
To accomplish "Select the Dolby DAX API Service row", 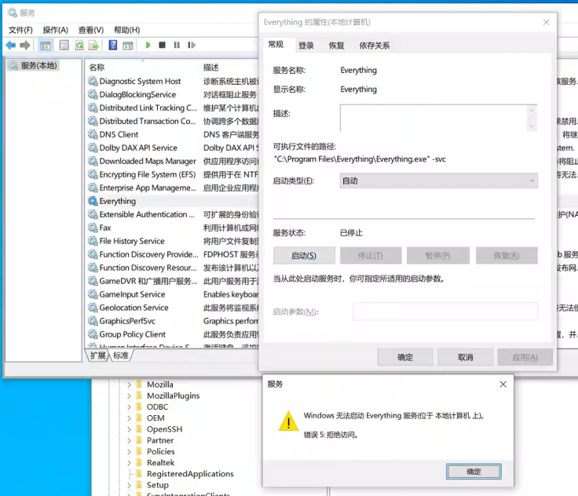I will (x=138, y=148).
